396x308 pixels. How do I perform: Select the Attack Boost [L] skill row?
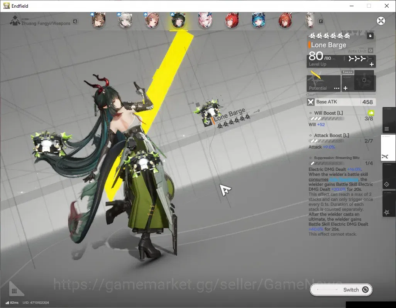coord(341,141)
